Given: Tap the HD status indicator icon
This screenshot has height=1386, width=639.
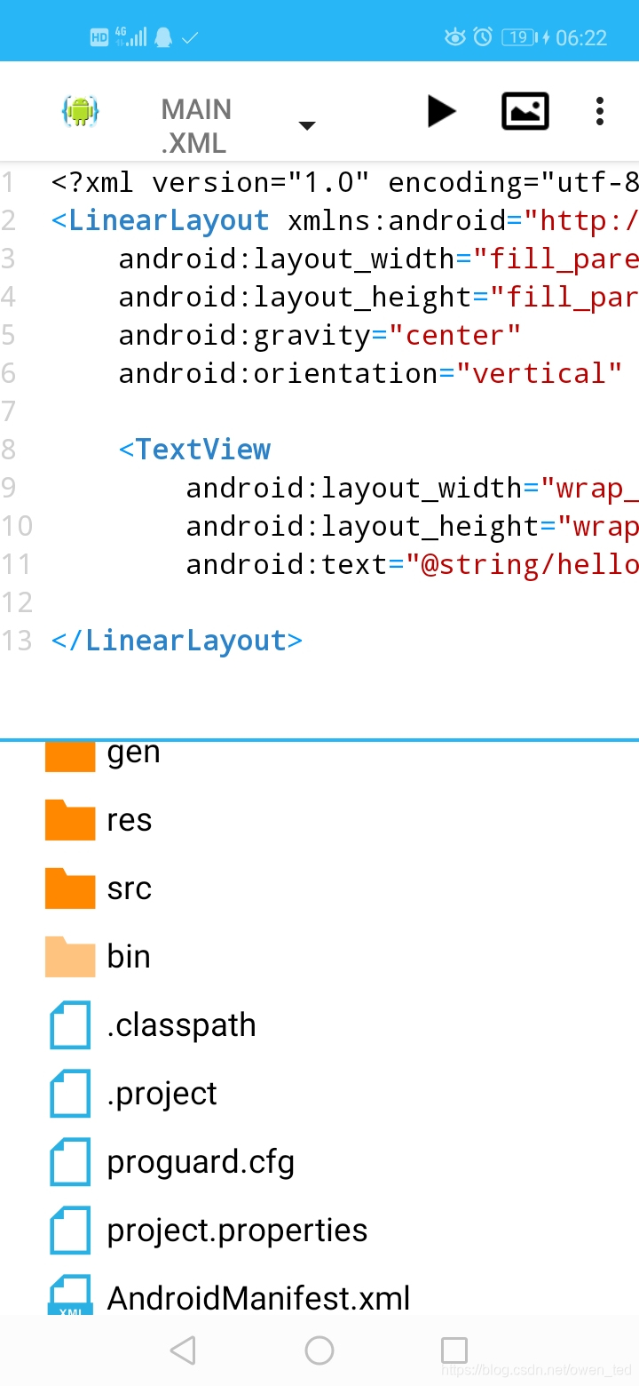Looking at the screenshot, I should click(x=99, y=37).
